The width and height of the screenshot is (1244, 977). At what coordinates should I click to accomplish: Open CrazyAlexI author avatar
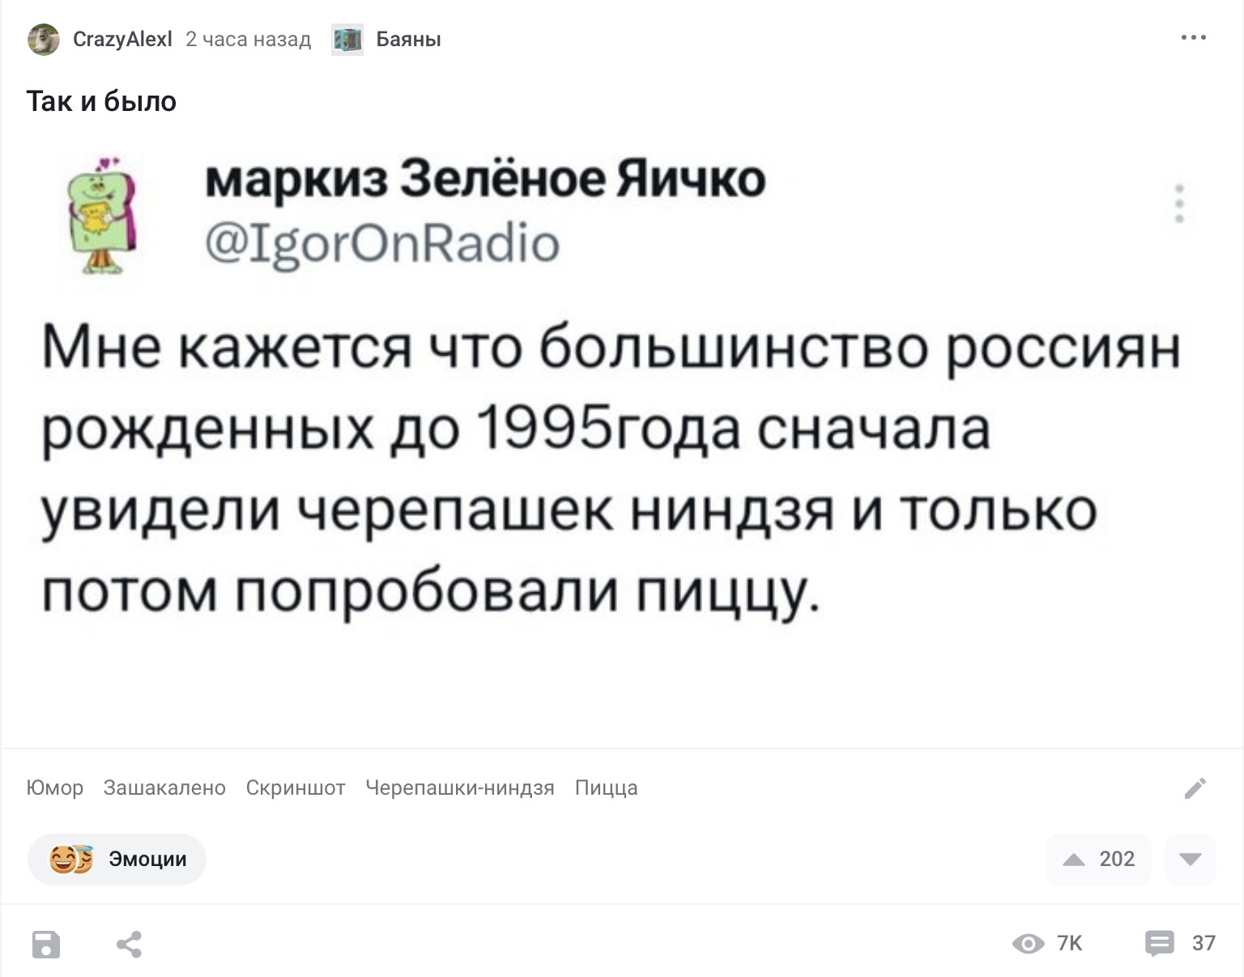tap(44, 40)
